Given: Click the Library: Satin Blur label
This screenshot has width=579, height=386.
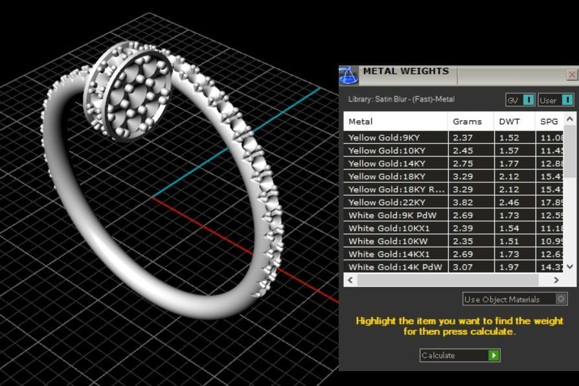Looking at the screenshot, I should [402, 99].
